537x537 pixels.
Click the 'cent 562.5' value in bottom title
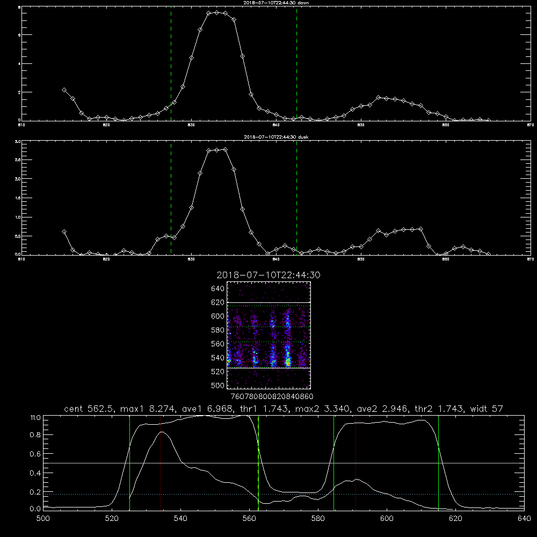tap(90, 409)
